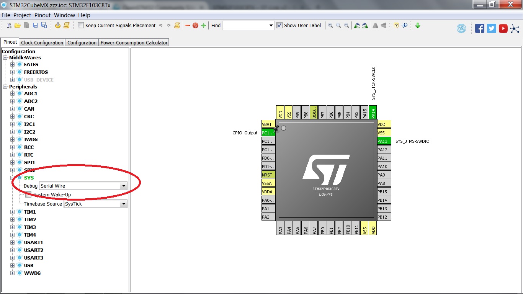Open the Help menu
This screenshot has width=523, height=294.
pos(84,15)
